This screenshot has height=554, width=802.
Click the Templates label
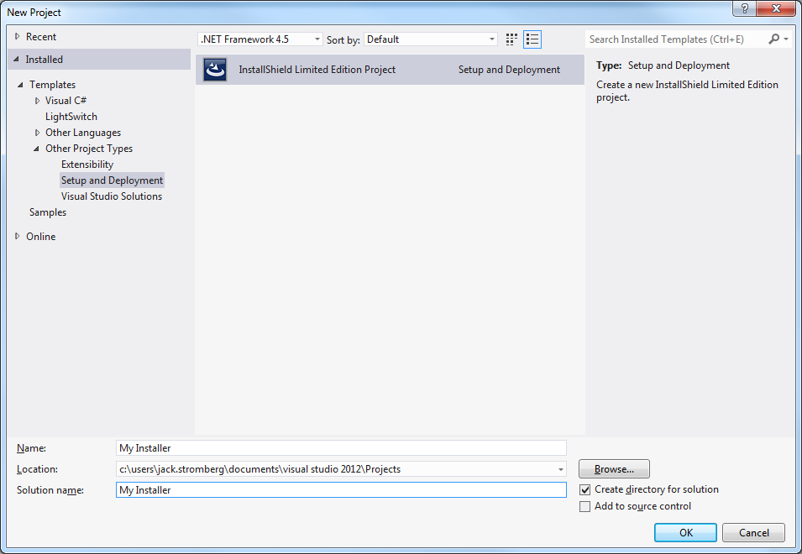click(x=52, y=85)
